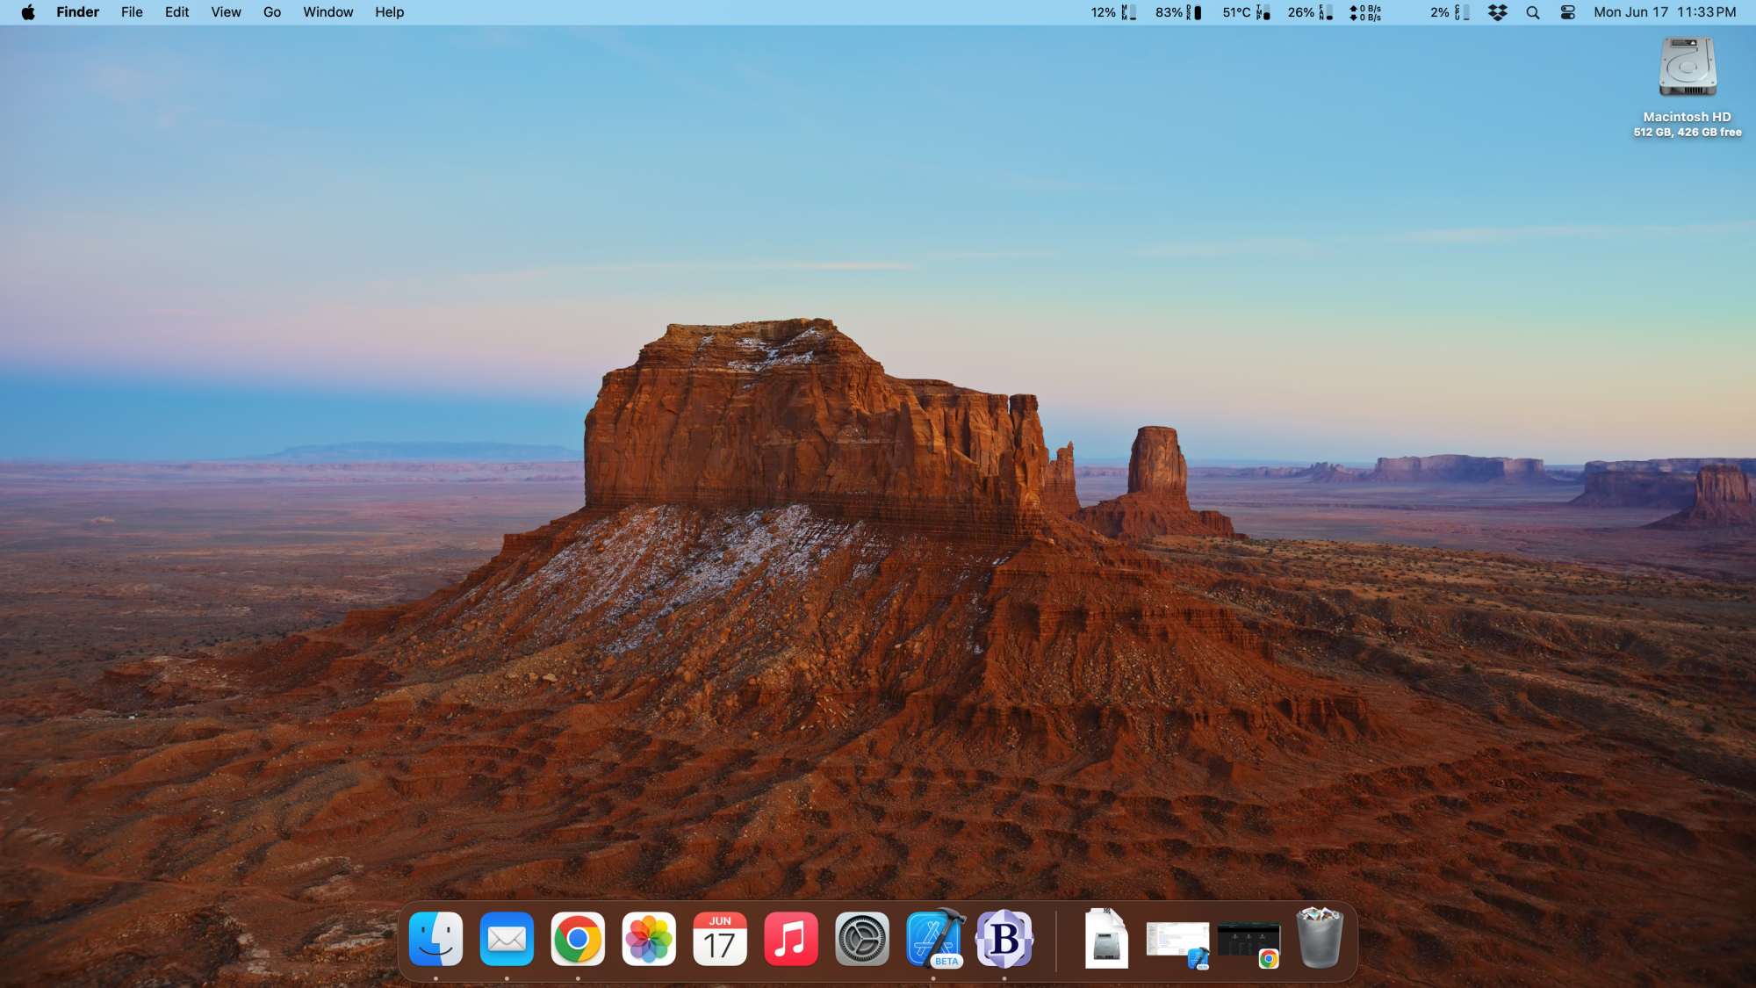Open the View menu
The height and width of the screenshot is (988, 1756).
tap(226, 12)
